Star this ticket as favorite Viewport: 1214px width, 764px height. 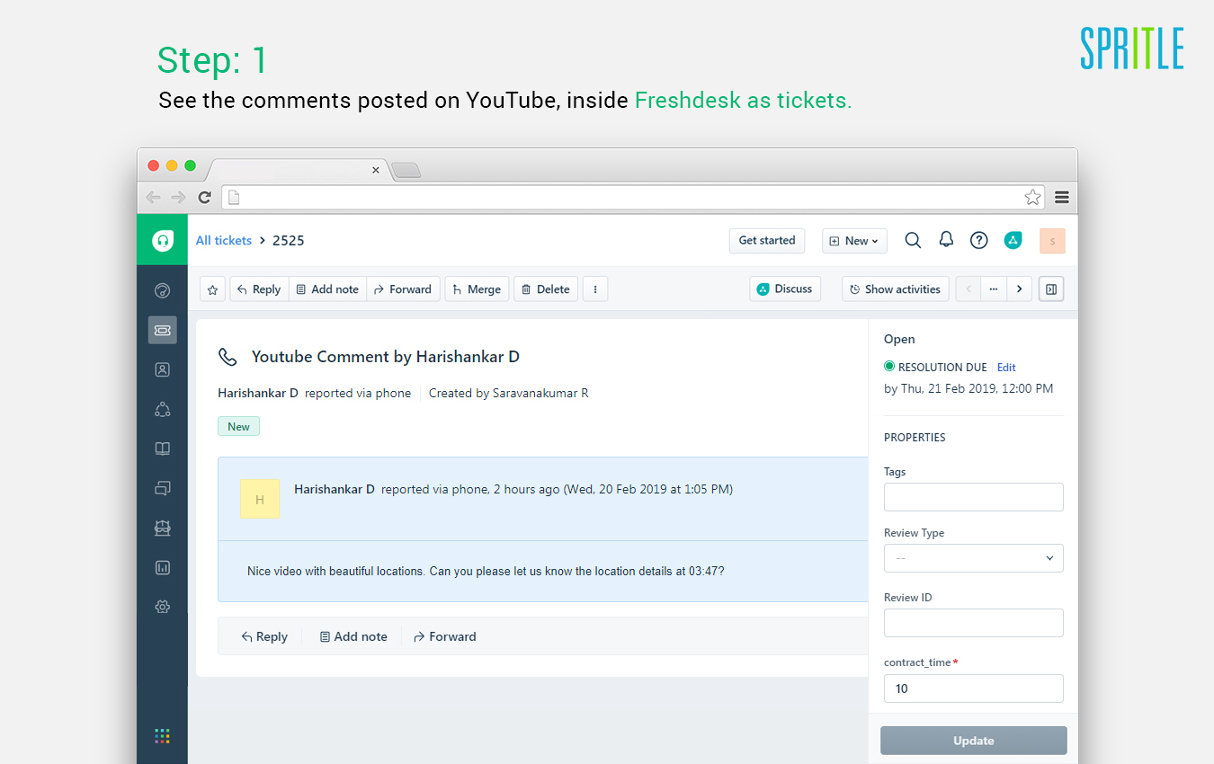coord(212,289)
